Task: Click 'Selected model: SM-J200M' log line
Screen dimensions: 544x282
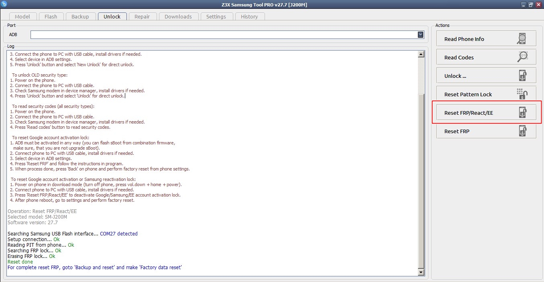Action: [x=37, y=217]
